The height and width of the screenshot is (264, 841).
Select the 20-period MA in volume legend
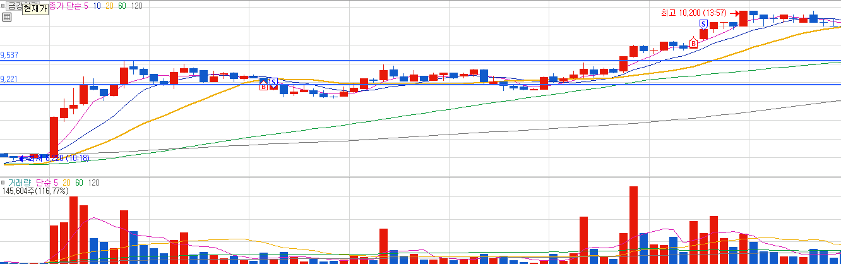67,183
